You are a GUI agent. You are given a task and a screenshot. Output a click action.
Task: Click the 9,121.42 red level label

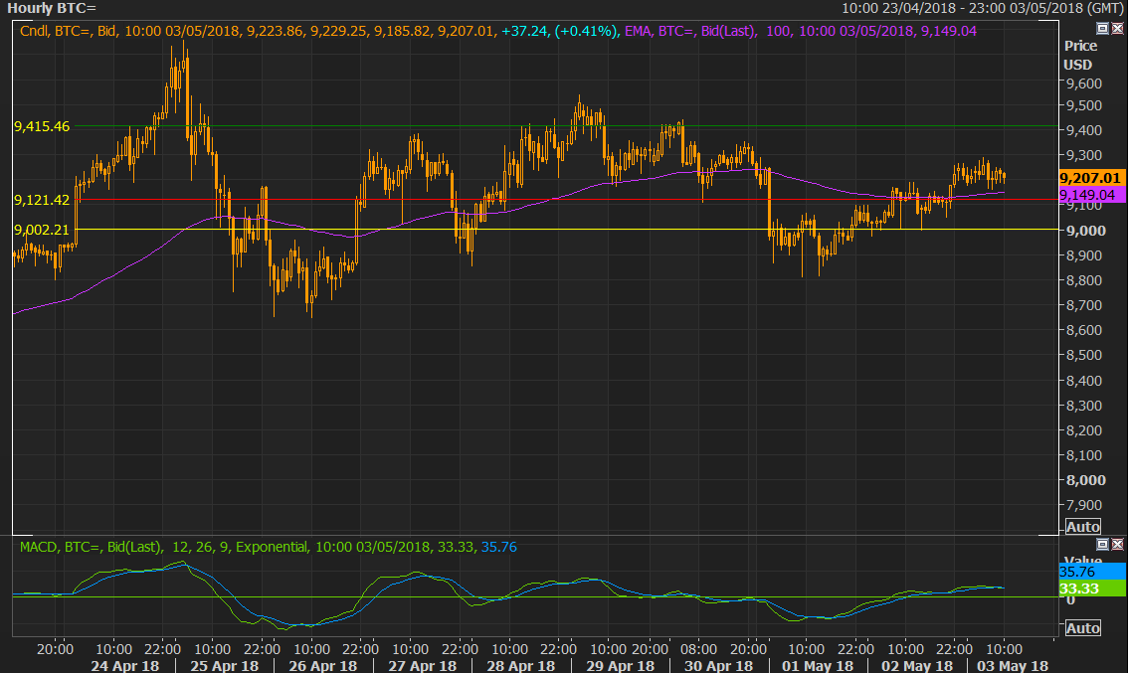pyautogui.click(x=41, y=200)
